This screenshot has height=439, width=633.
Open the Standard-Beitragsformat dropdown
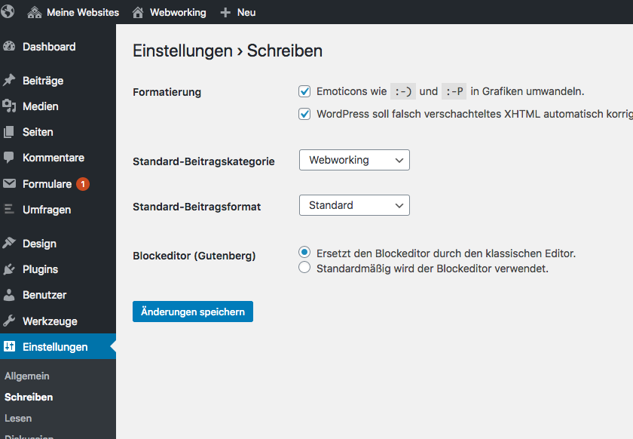(x=354, y=205)
